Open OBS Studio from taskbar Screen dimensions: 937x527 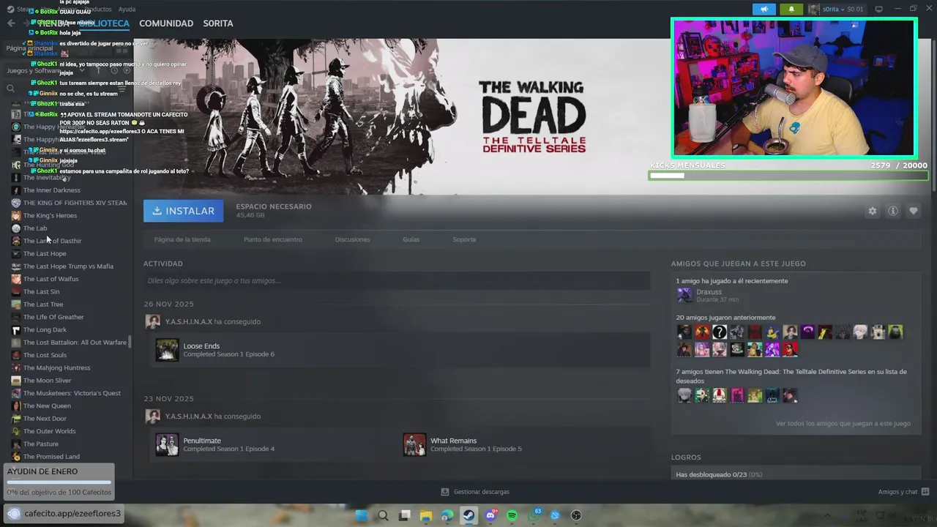click(576, 515)
